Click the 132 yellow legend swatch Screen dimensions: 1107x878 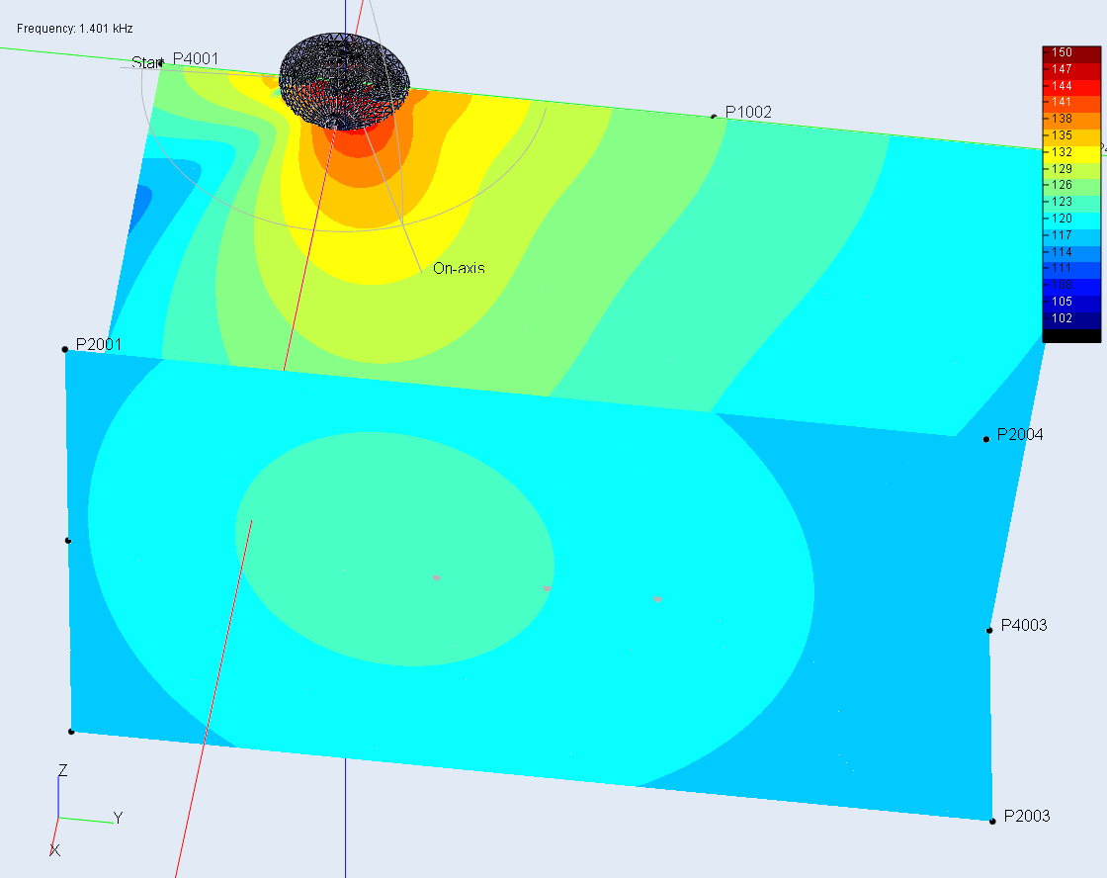pyautogui.click(x=1071, y=151)
